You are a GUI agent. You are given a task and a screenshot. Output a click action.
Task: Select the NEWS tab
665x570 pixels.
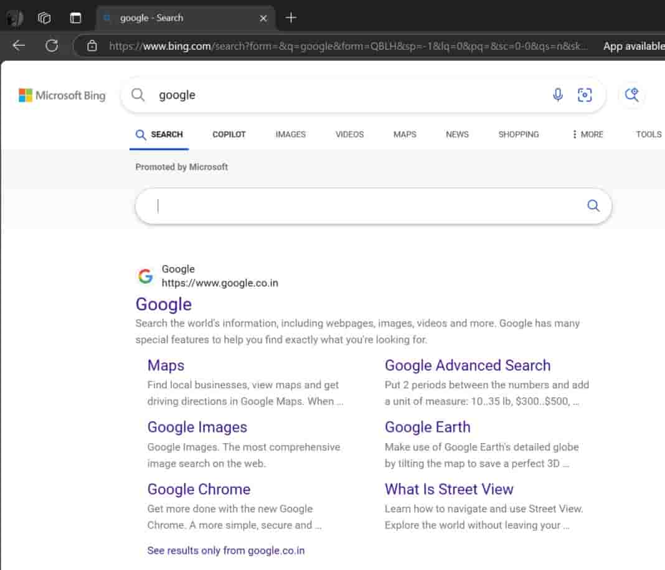tap(457, 134)
